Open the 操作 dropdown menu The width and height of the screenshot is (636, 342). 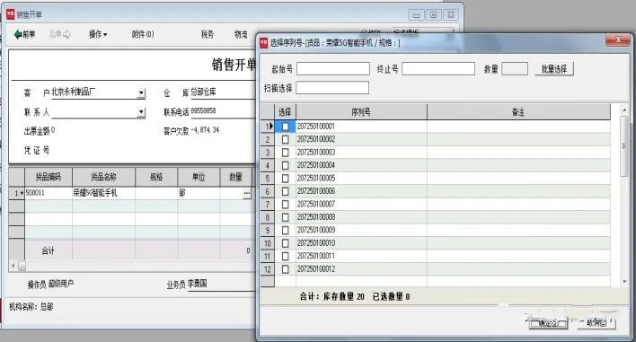tap(98, 34)
